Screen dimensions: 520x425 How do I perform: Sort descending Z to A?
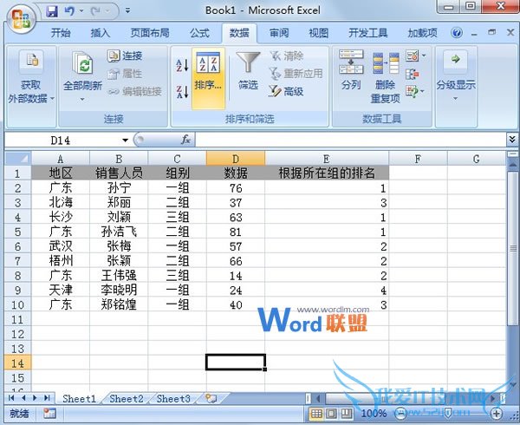click(x=182, y=92)
